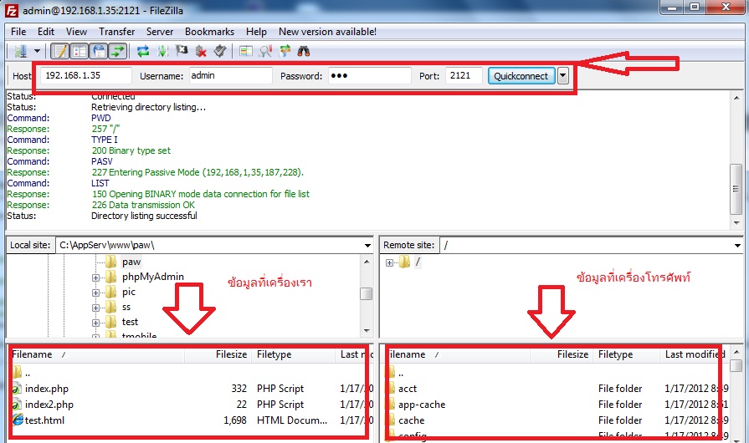Open the Quickconnect history dropdown arrow
The width and height of the screenshot is (749, 443).
pyautogui.click(x=563, y=75)
